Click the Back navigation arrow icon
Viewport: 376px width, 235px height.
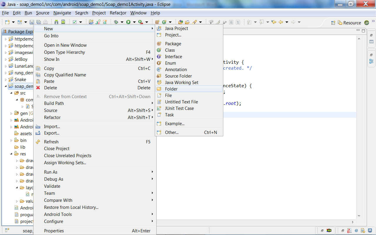click(x=281, y=22)
